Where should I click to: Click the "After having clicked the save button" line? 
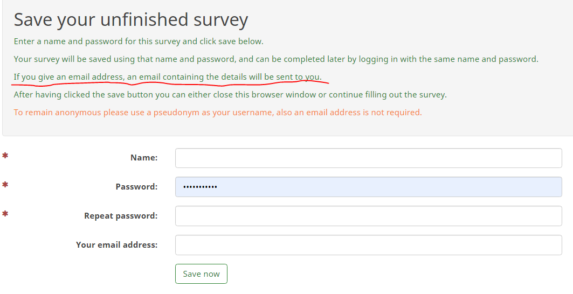230,95
